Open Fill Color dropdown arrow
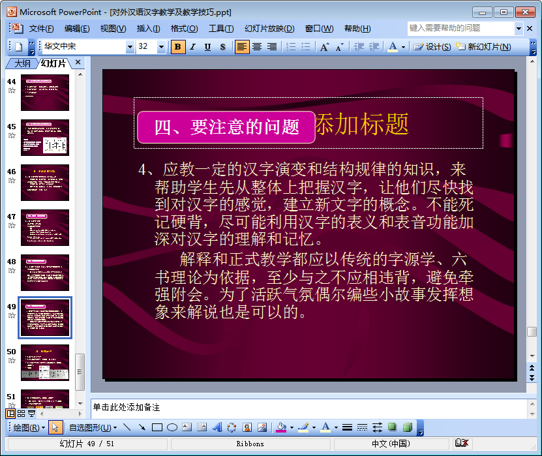 point(292,428)
